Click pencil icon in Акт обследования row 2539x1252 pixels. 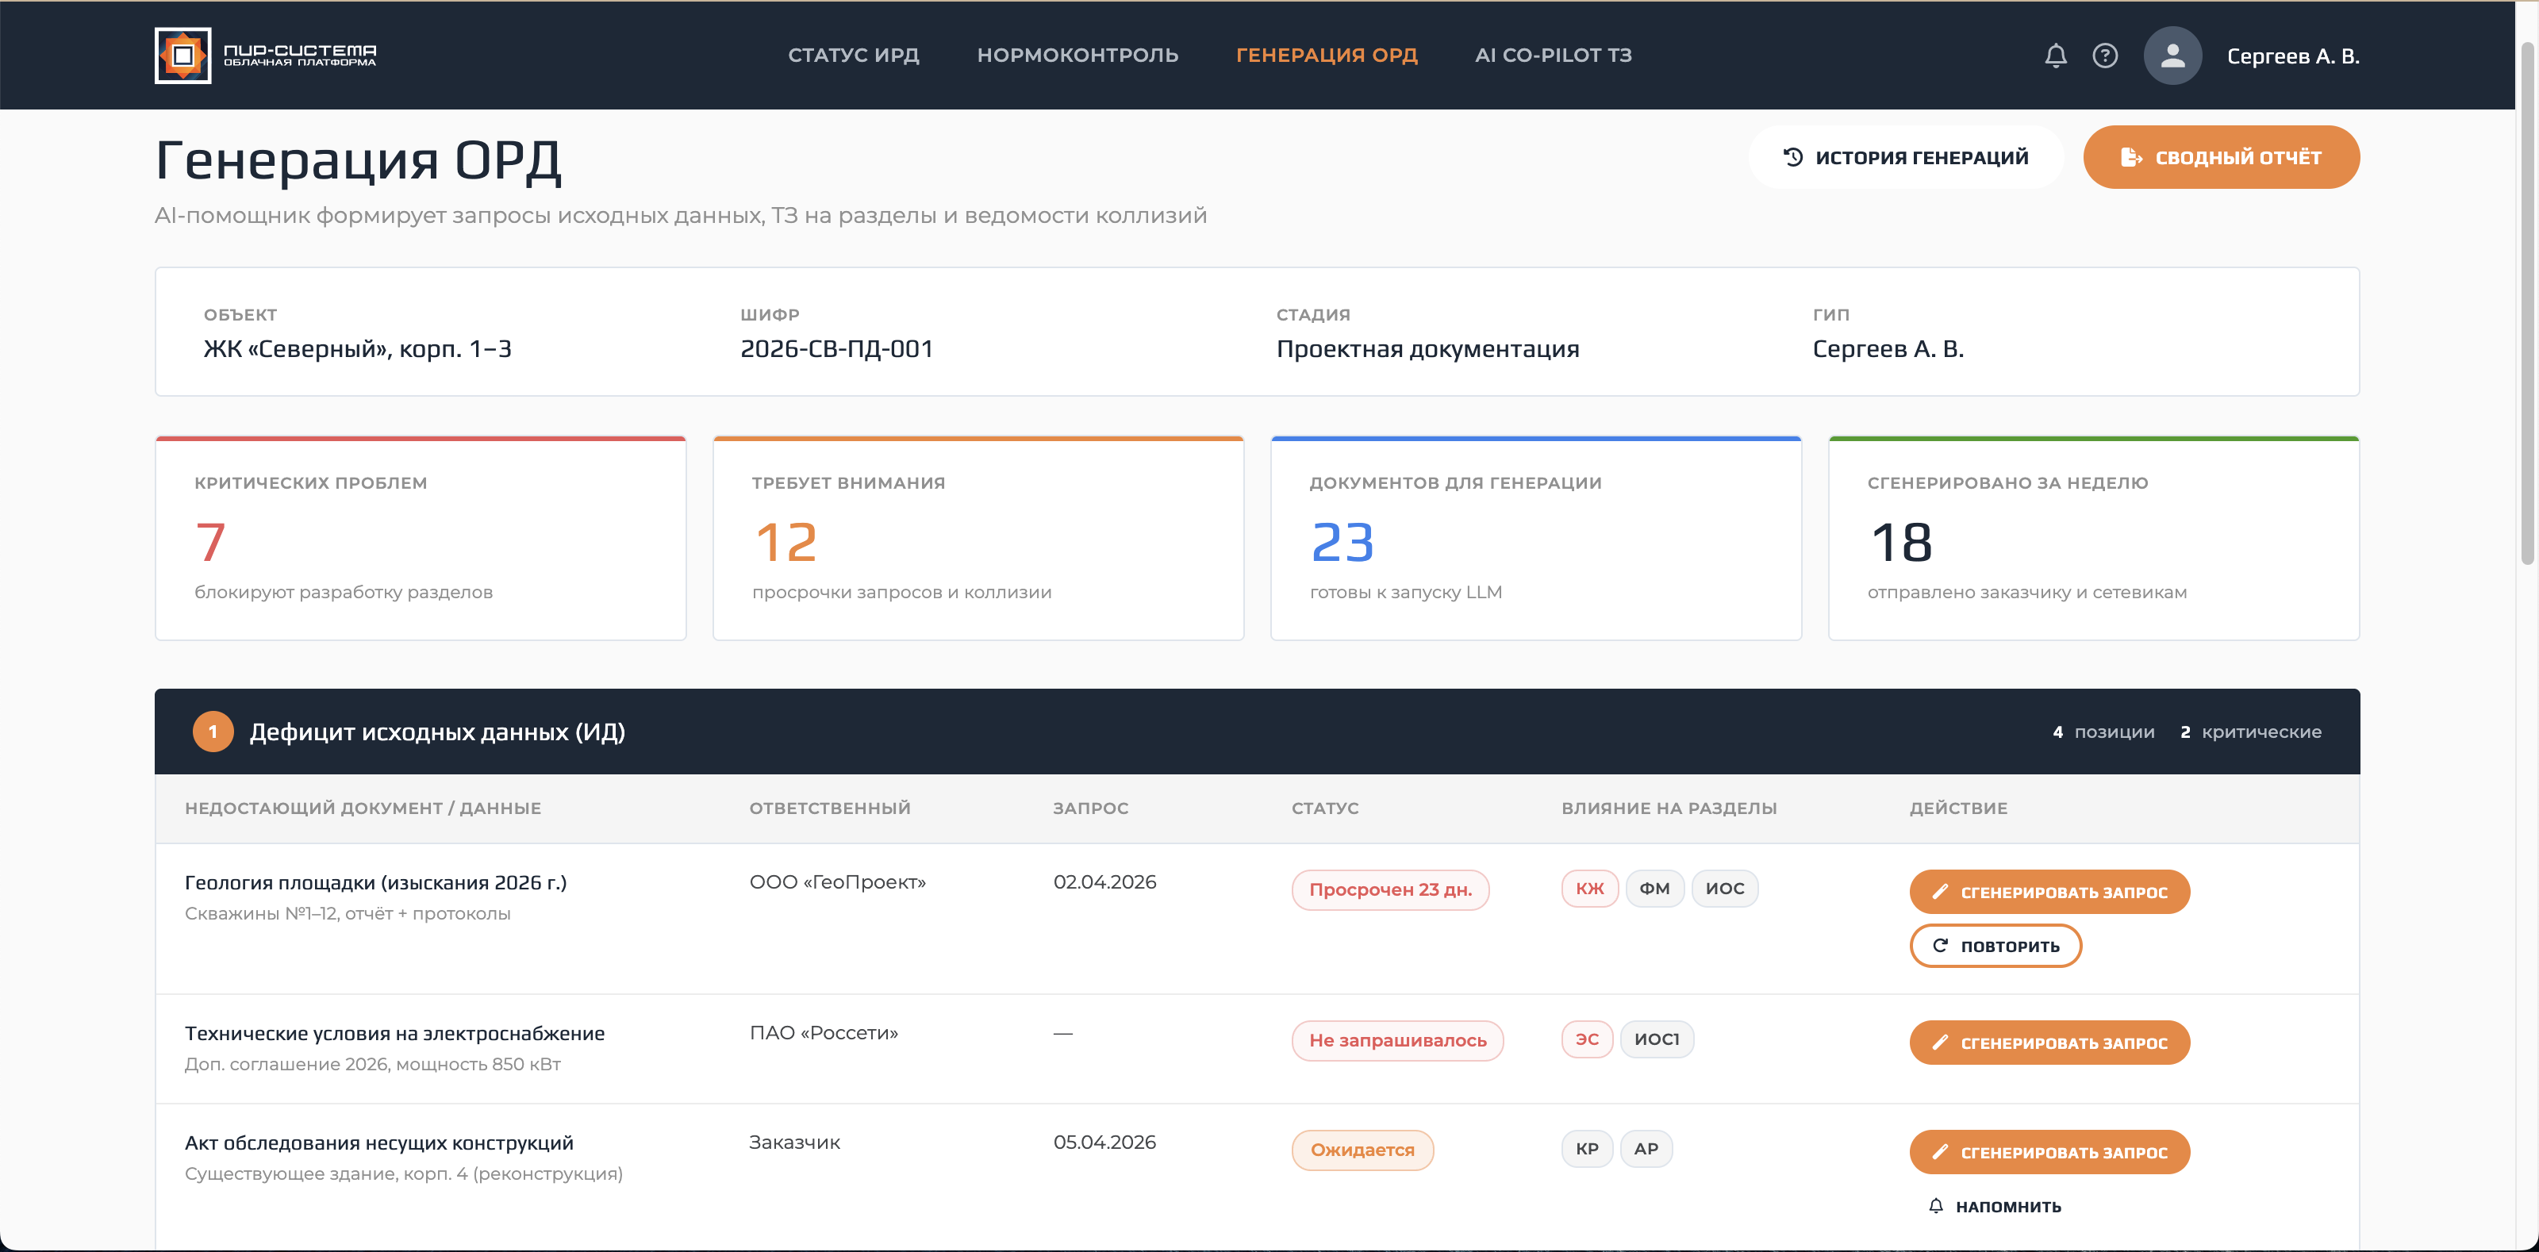click(x=1938, y=1151)
